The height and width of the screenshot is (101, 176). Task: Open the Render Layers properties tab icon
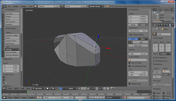(162, 25)
